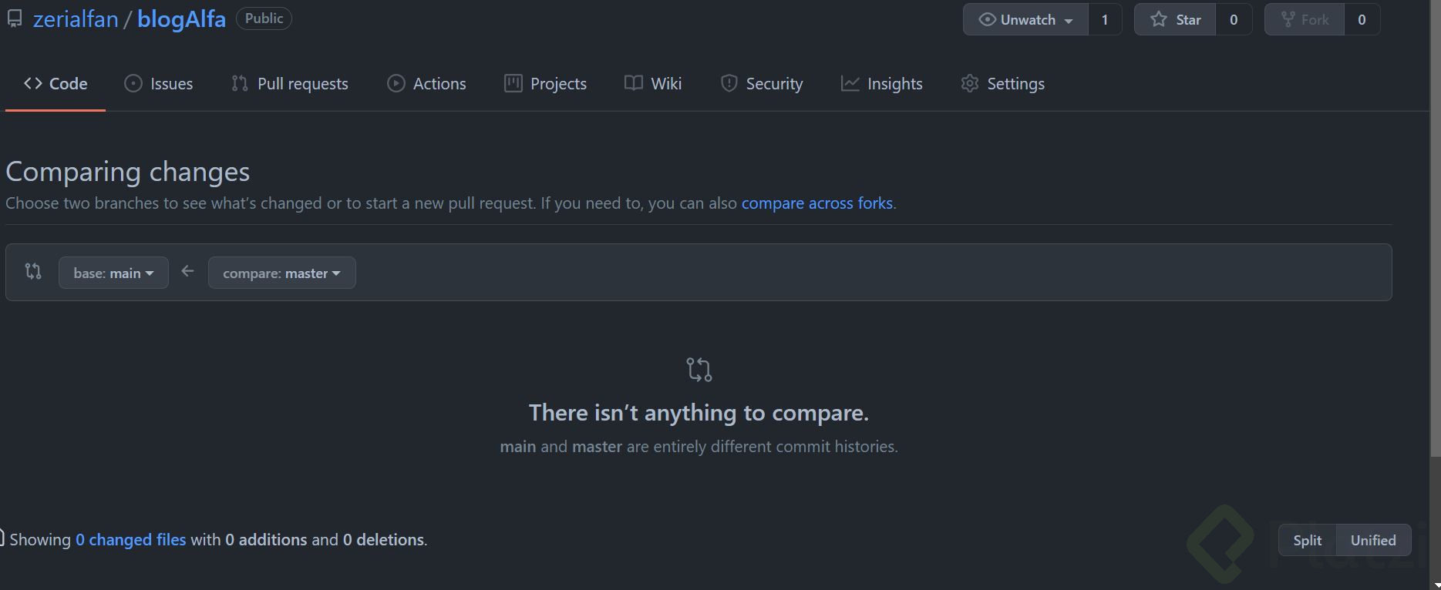Open the blogAlfa repository link
The width and height of the screenshot is (1441, 590).
181,18
